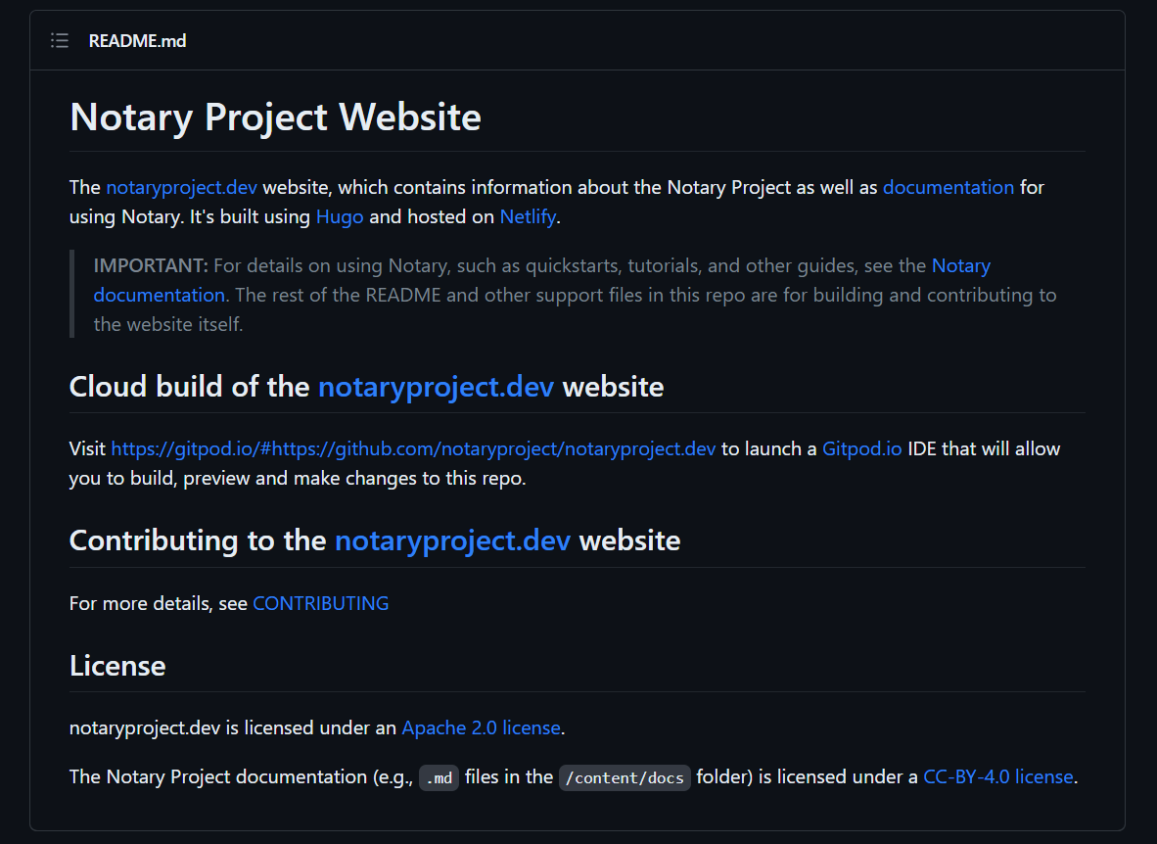
Task: Open the CC-BY-4.0 license link
Action: 997,776
